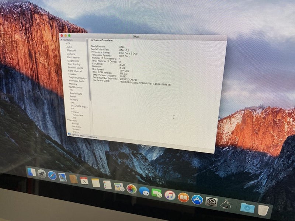295x221 pixels.
Task: Click Hardware in the path bar
Action: tap(93, 137)
